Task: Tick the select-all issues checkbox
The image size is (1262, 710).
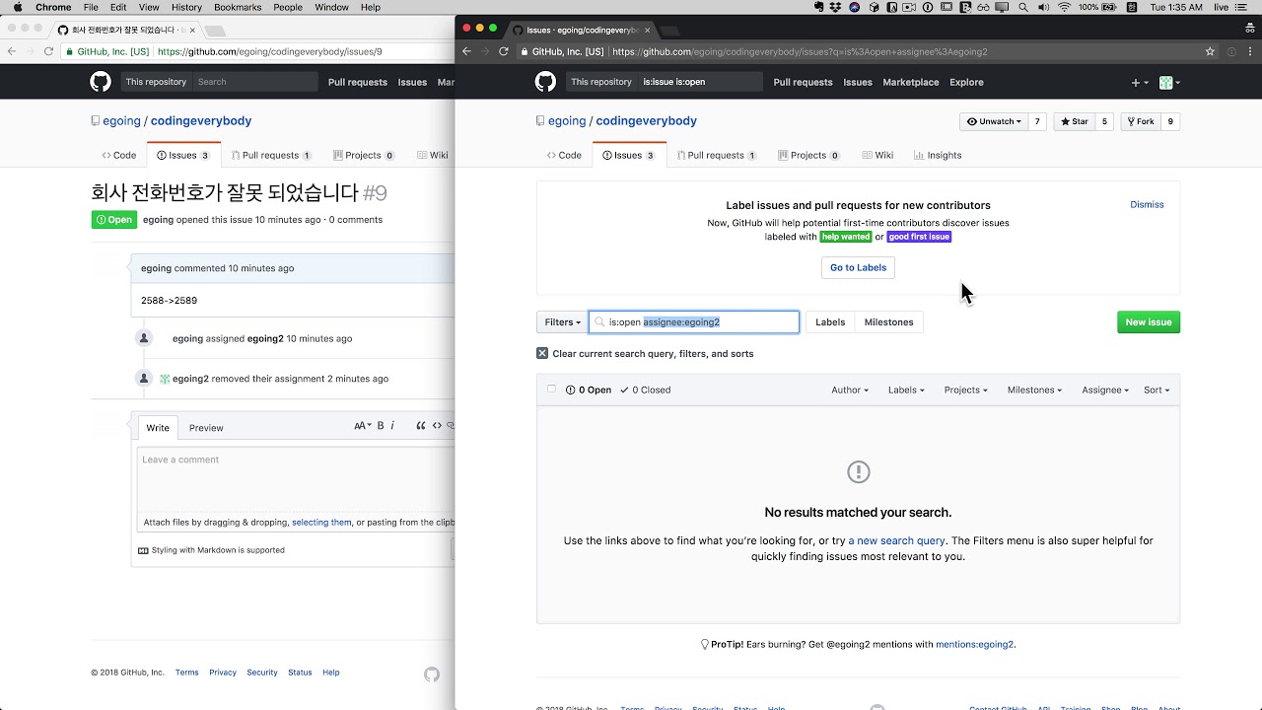Action: coord(551,389)
